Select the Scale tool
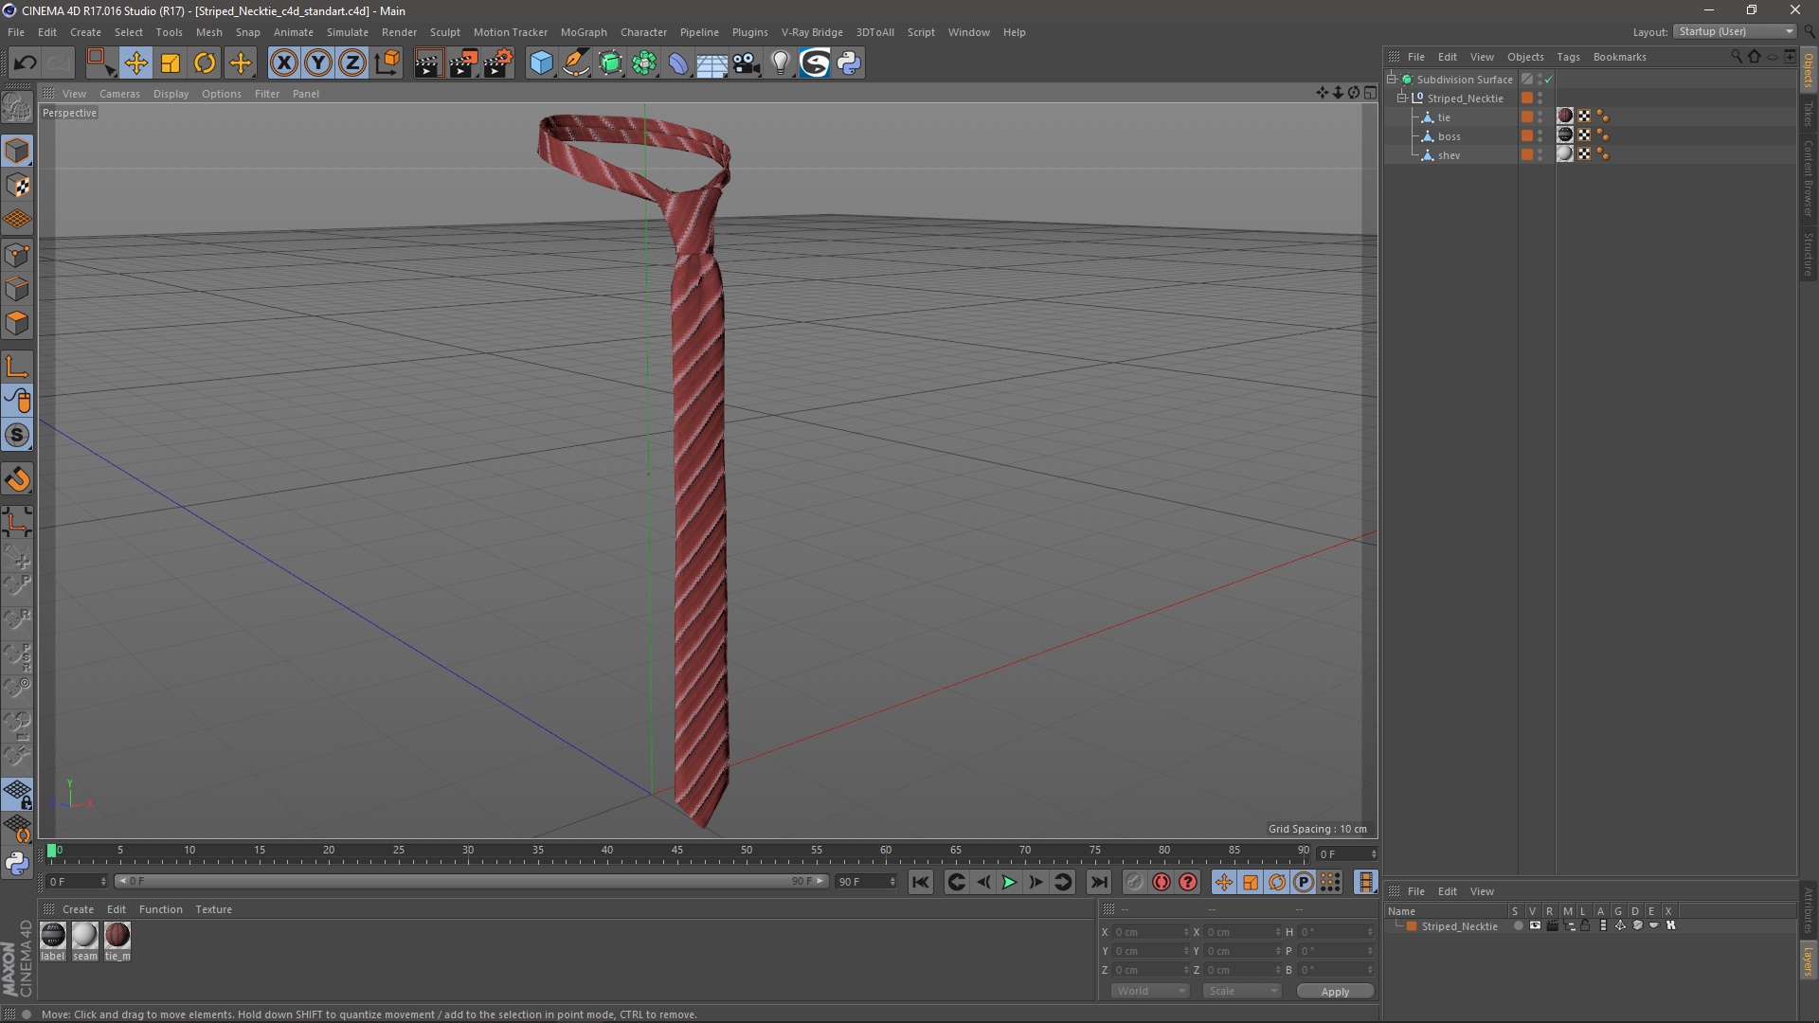Image resolution: width=1819 pixels, height=1023 pixels. tap(171, 63)
